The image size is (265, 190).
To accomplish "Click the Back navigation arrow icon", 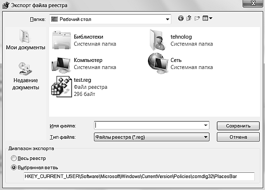I will (x=181, y=18).
